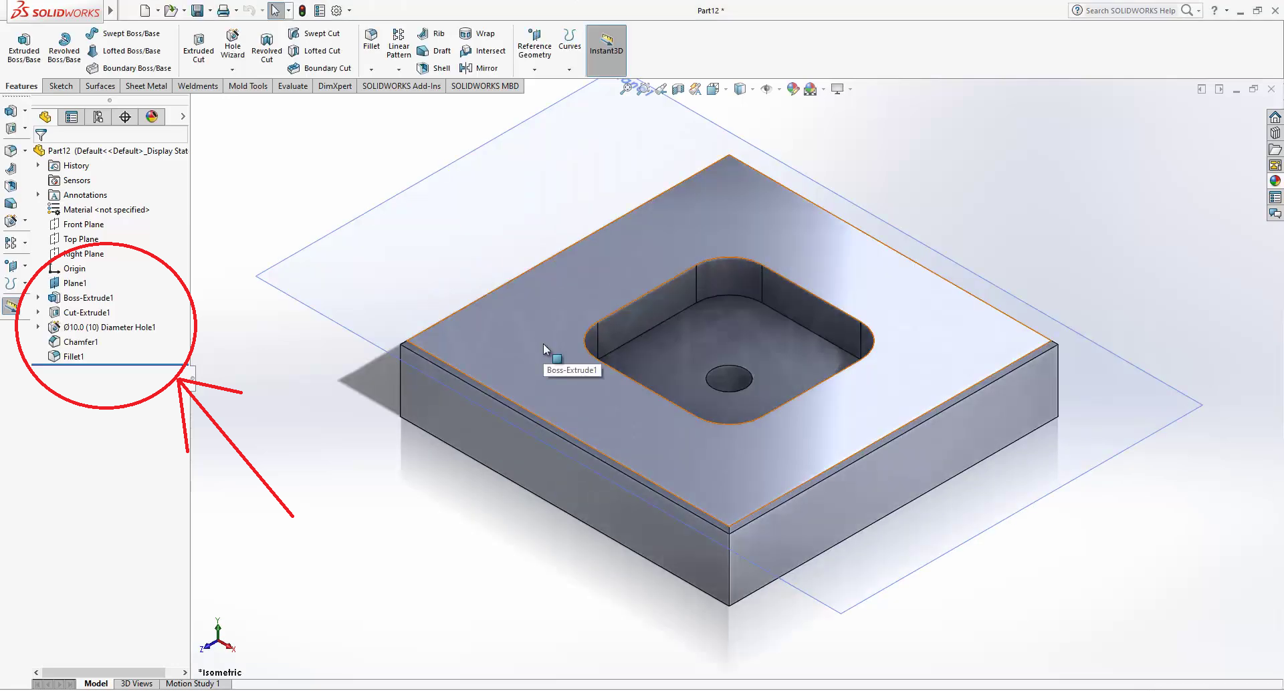Click the Revolved Cut tool

(x=266, y=48)
